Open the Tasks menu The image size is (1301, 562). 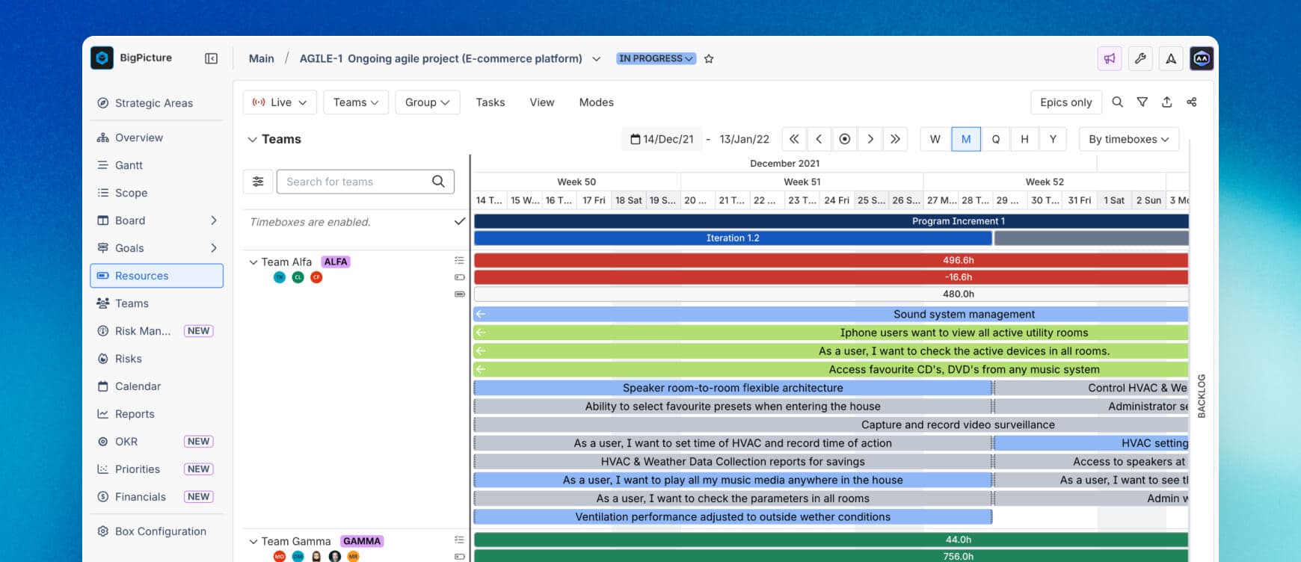coord(490,102)
